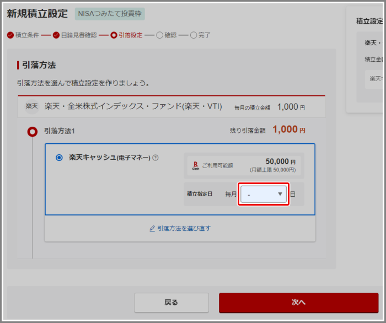Click the 積立条件 step label
The width and height of the screenshot is (386, 323).
[x=27, y=35]
